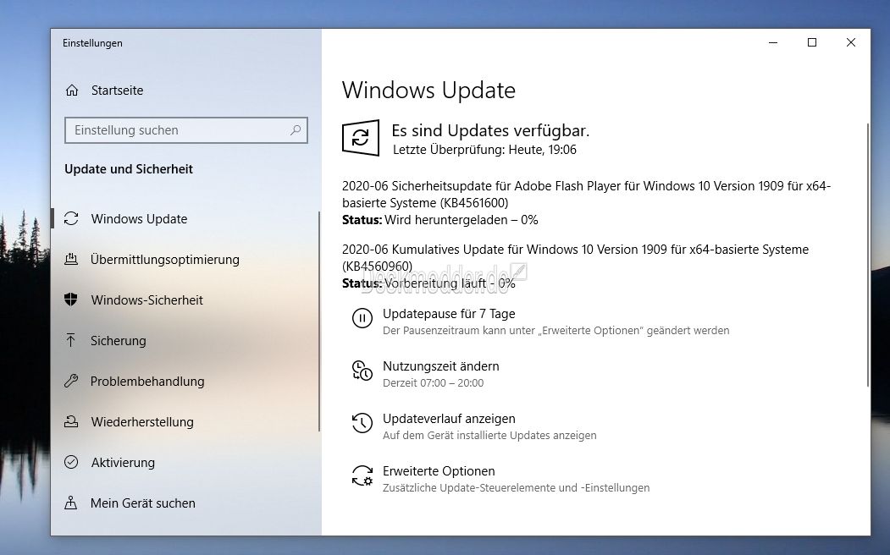The image size is (890, 555).
Task: Pause updates with Updatepause für 7 Tage
Action: click(x=449, y=314)
